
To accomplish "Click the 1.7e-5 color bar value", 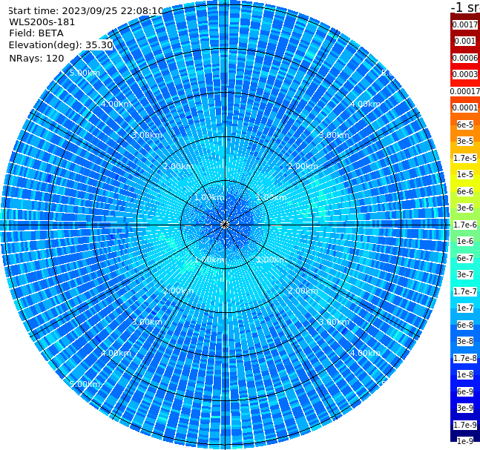I will pos(465,158).
